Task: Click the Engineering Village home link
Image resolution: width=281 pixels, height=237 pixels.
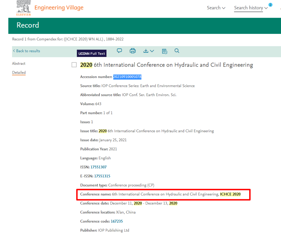Action: click(x=59, y=7)
